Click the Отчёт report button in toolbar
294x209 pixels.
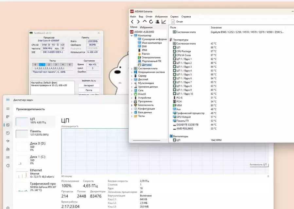click(177, 22)
